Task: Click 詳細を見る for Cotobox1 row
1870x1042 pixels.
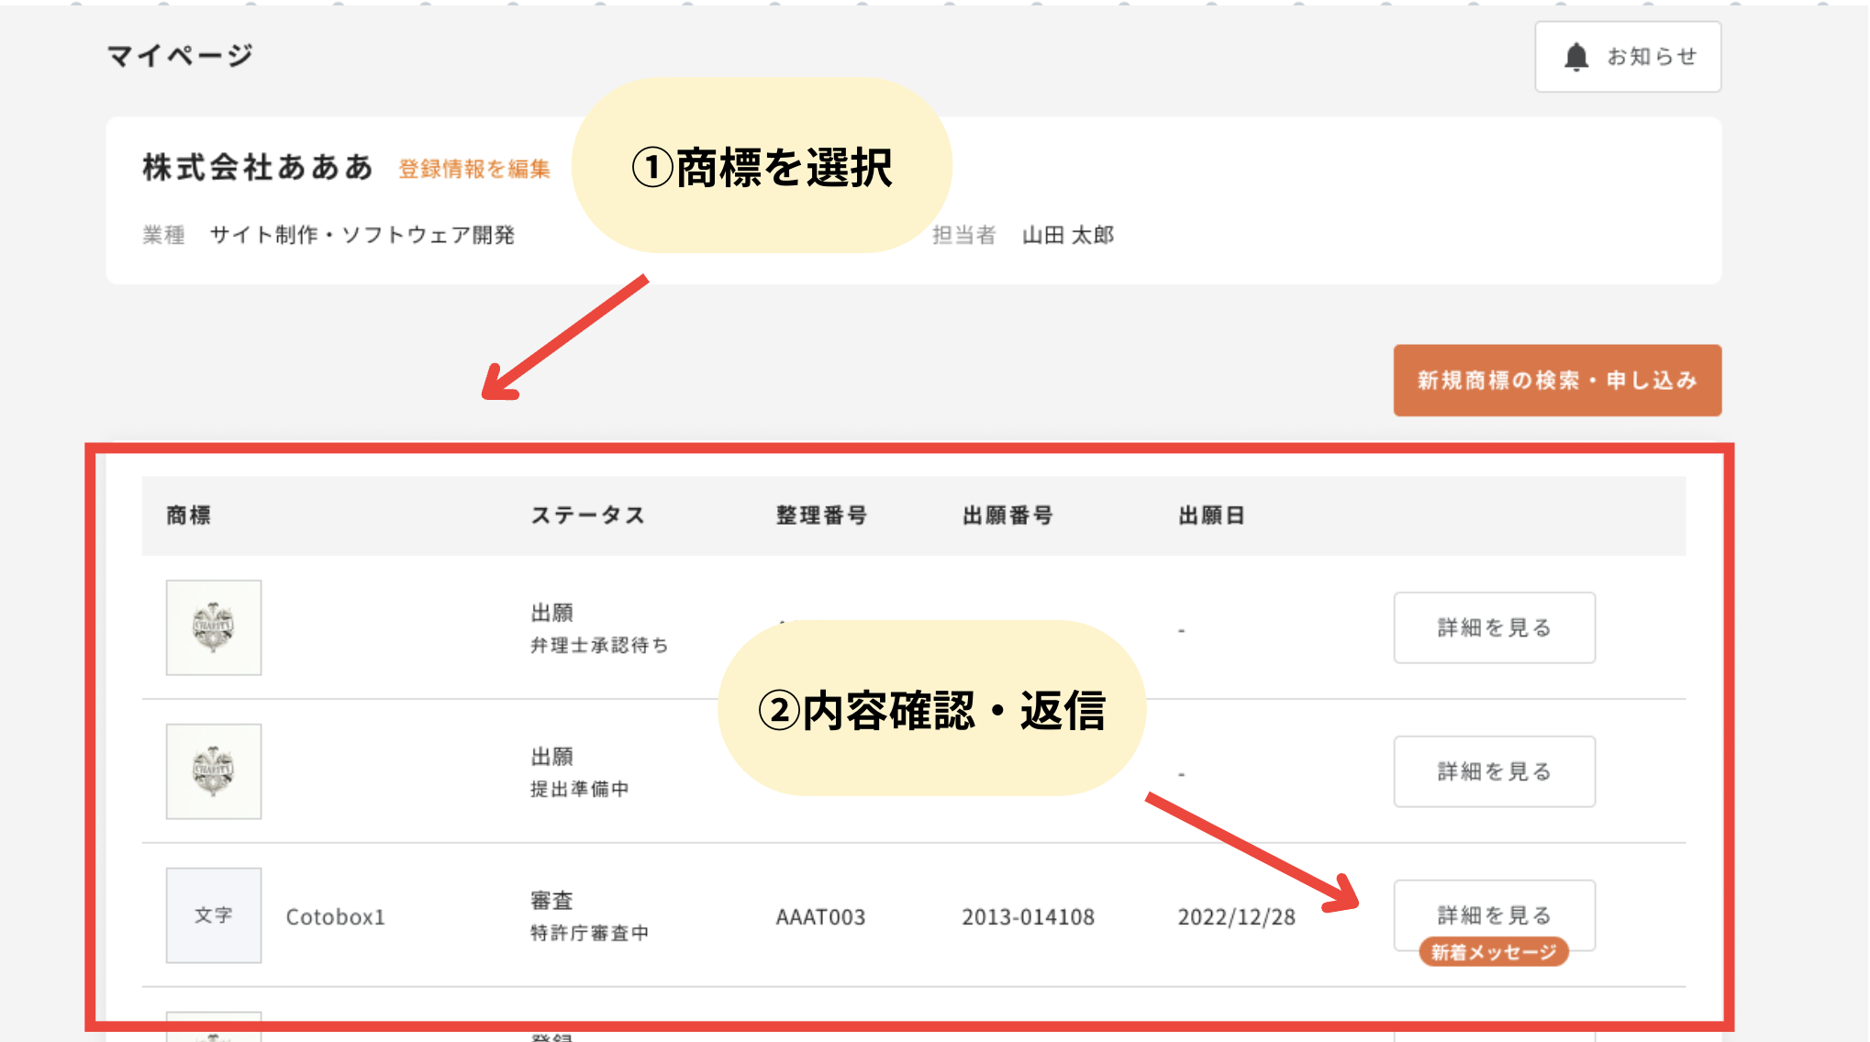Action: [x=1493, y=912]
